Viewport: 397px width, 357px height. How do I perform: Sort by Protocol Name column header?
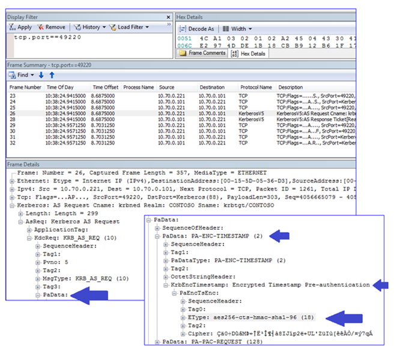tap(256, 87)
